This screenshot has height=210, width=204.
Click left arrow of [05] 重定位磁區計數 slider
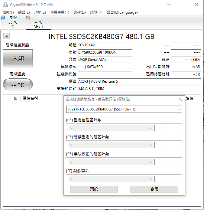click(x=71, y=128)
